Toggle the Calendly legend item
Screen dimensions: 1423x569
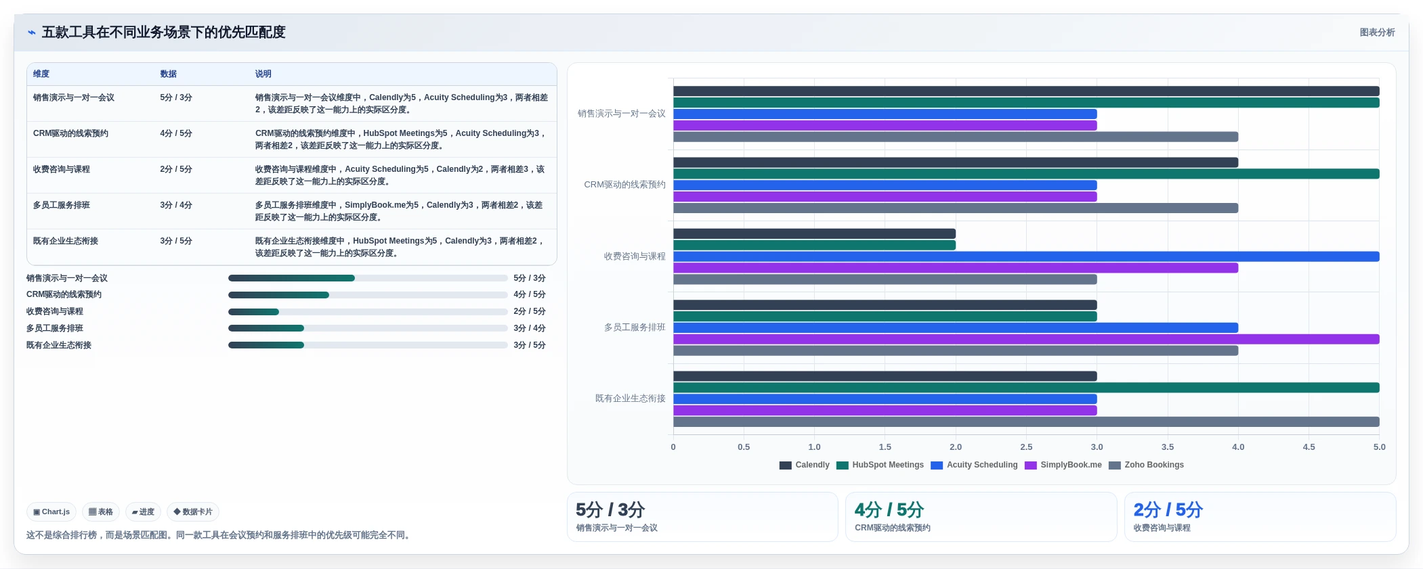pos(805,465)
